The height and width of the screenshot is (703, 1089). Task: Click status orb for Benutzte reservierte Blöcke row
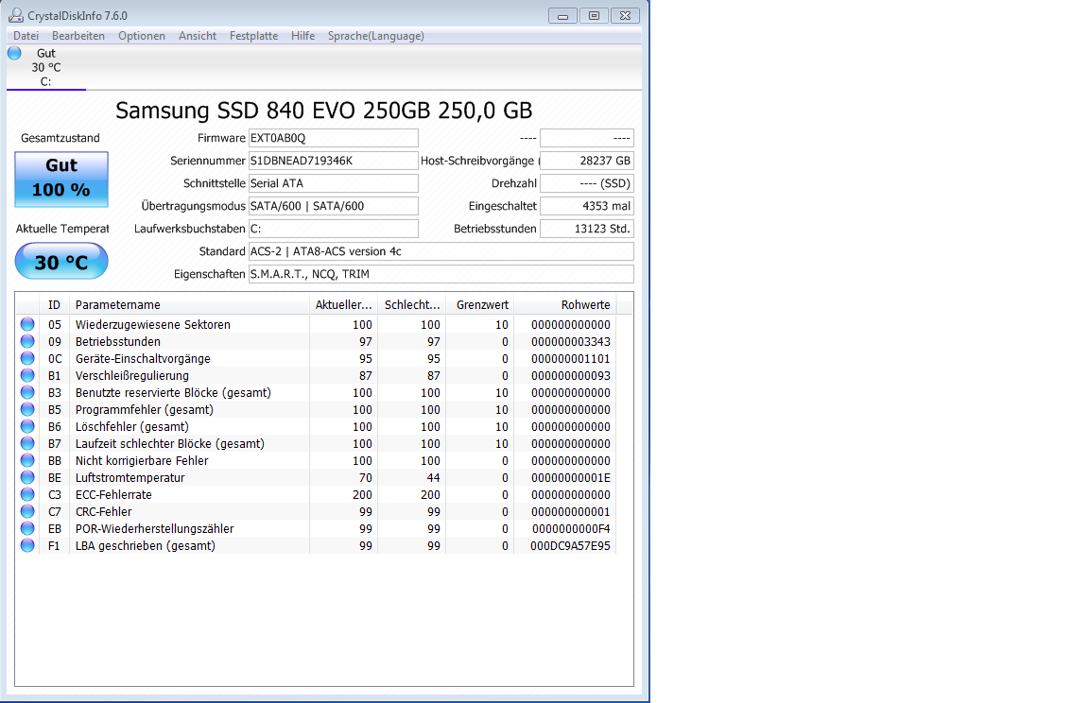(27, 392)
